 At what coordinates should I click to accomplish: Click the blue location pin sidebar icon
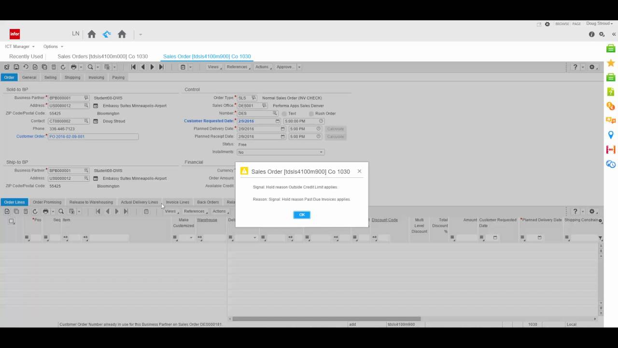coord(611,135)
